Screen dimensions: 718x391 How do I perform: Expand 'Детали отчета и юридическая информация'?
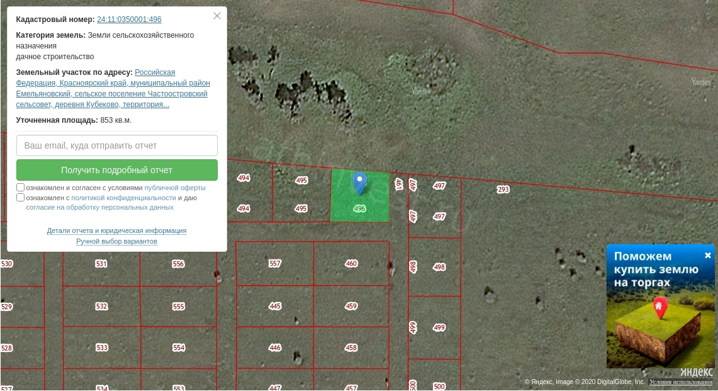116,230
